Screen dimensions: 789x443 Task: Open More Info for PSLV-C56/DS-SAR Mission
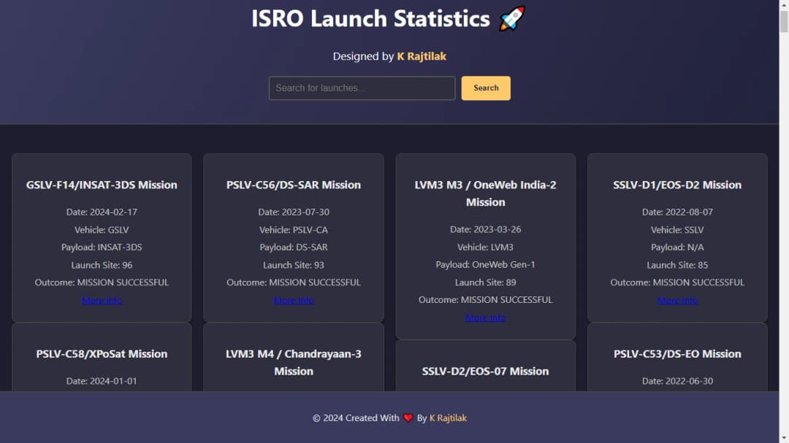294,300
